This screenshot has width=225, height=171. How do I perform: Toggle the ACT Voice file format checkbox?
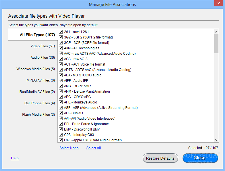pyautogui.click(x=61, y=64)
